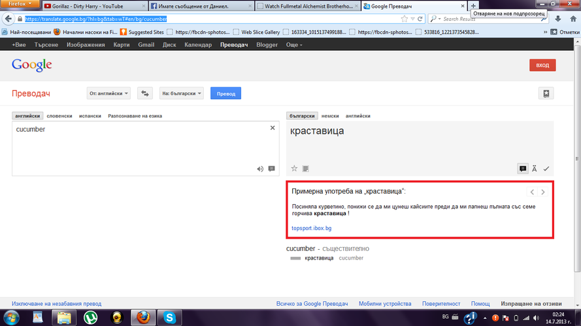The width and height of the screenshot is (581, 326).
Task: Open topsport.ibox.bg source link
Action: coord(312,228)
